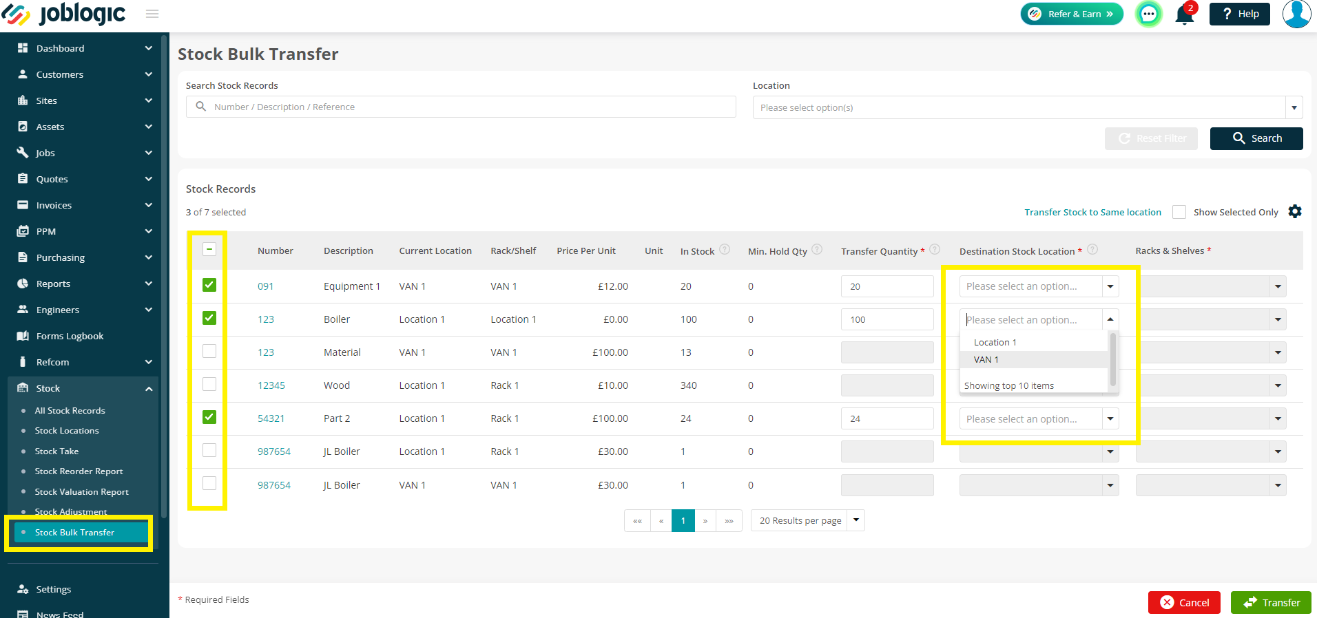
Task: Click the Min. Hold Qty help icon
Action: click(817, 250)
